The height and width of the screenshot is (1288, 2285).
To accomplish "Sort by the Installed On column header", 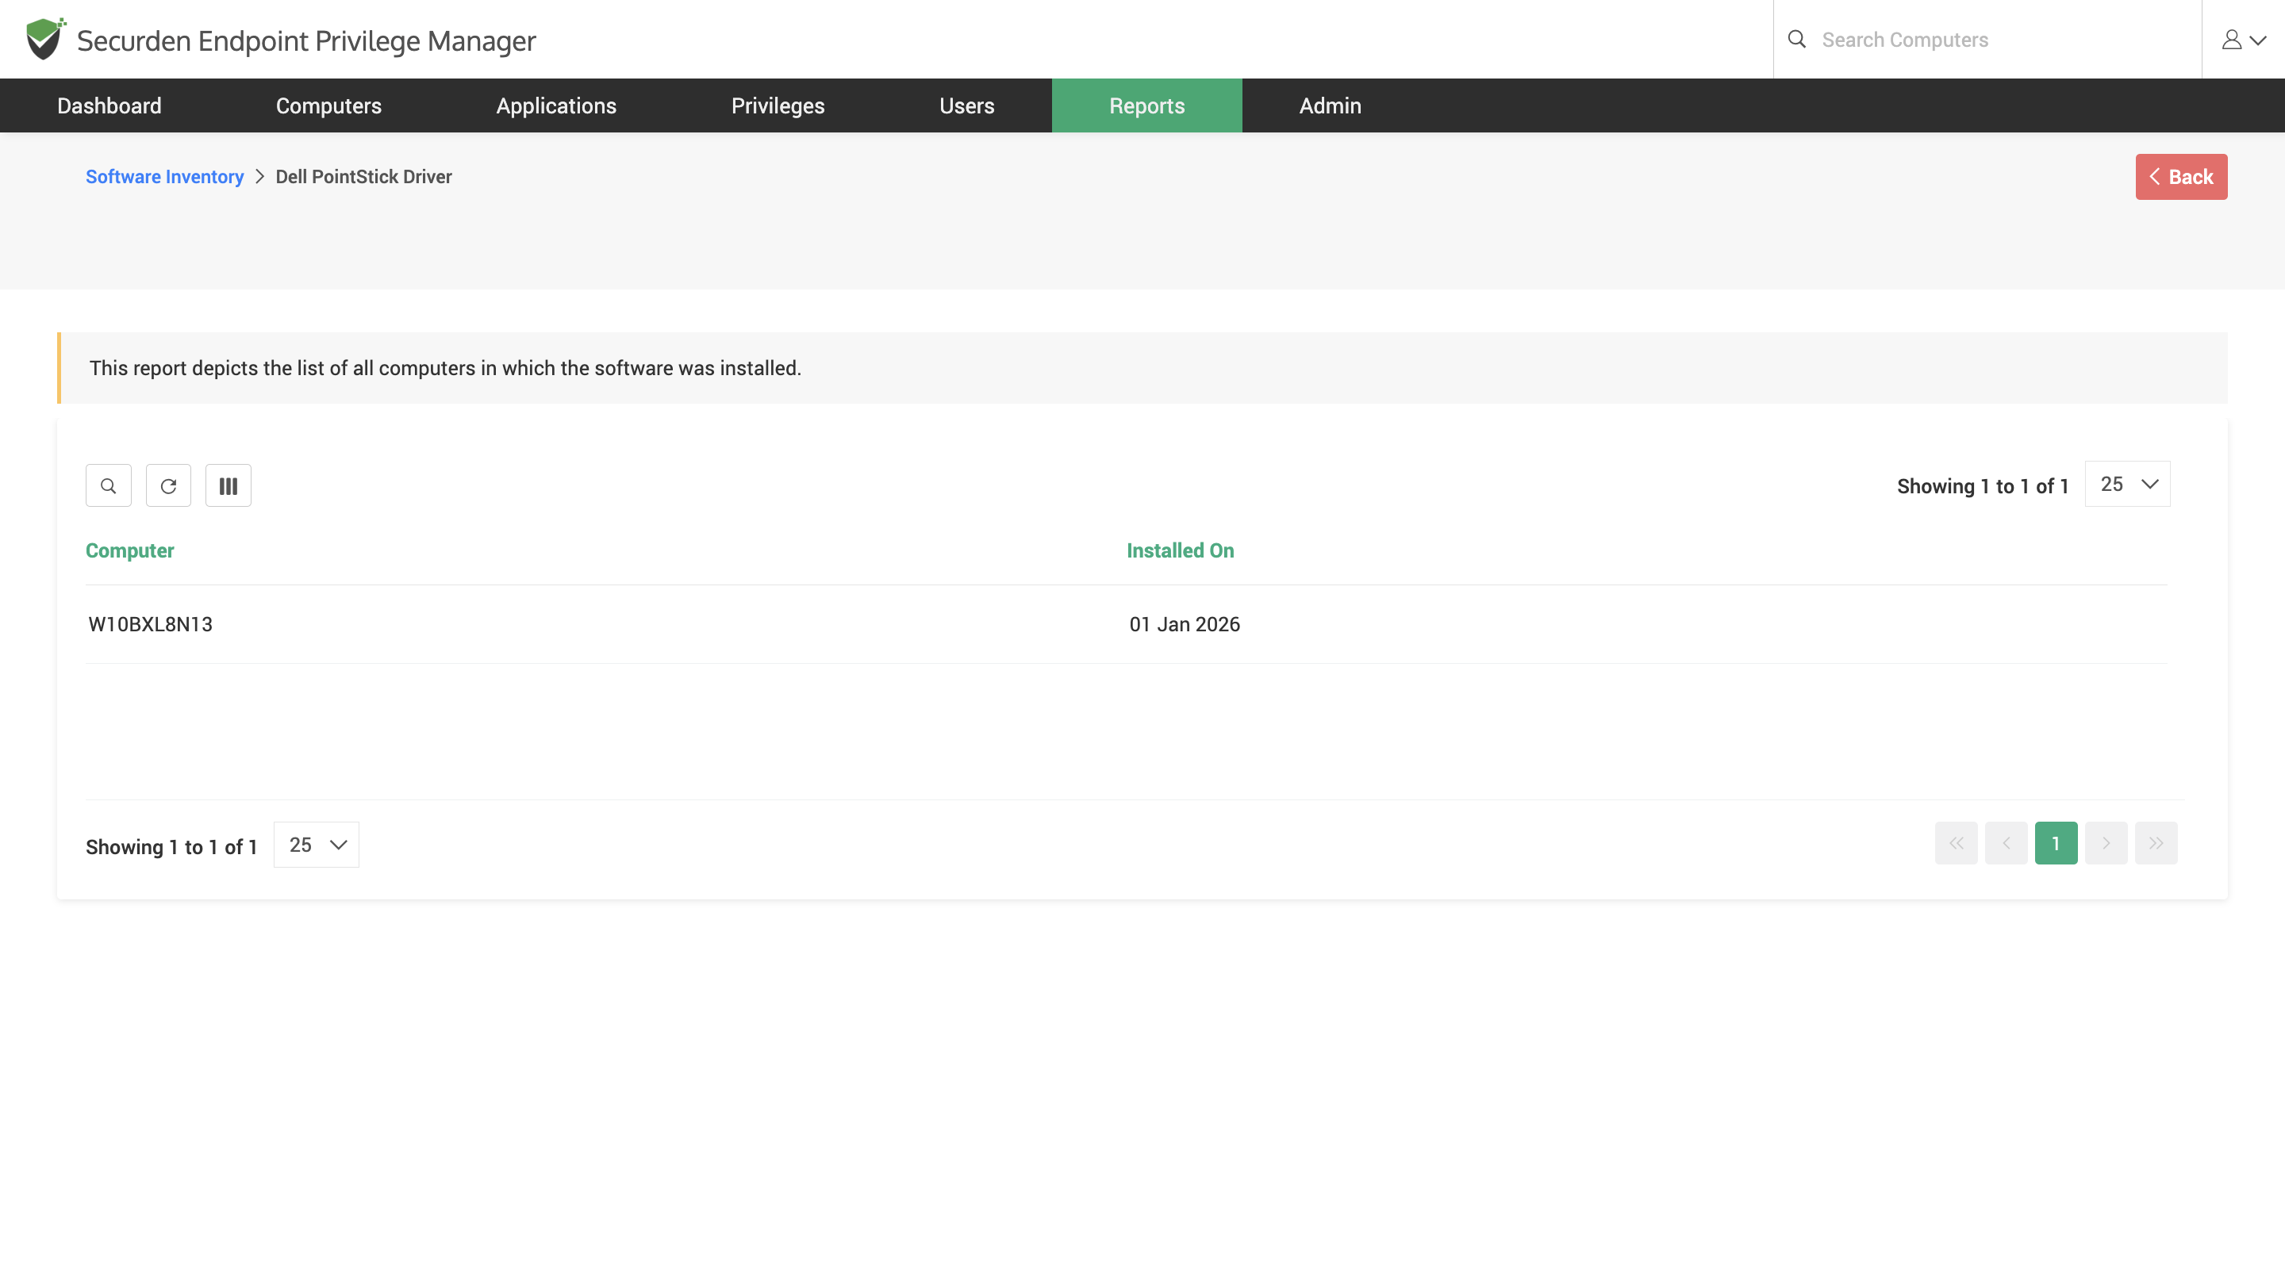I will point(1180,550).
